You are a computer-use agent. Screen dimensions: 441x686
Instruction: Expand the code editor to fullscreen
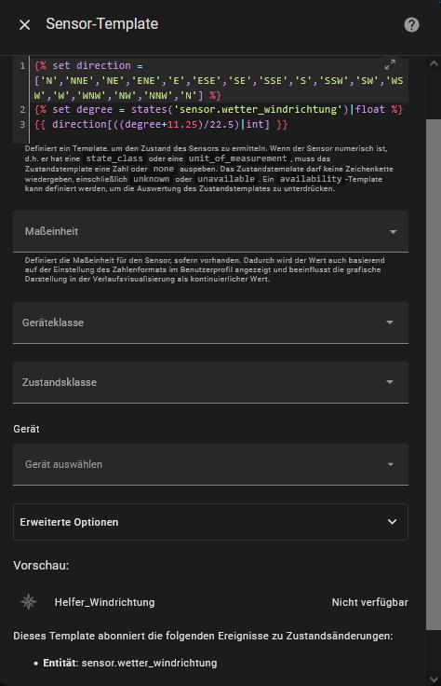(x=390, y=64)
